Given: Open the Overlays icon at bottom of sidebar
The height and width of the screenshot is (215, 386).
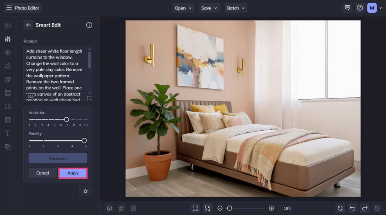Looking at the screenshot, I should coord(8,147).
